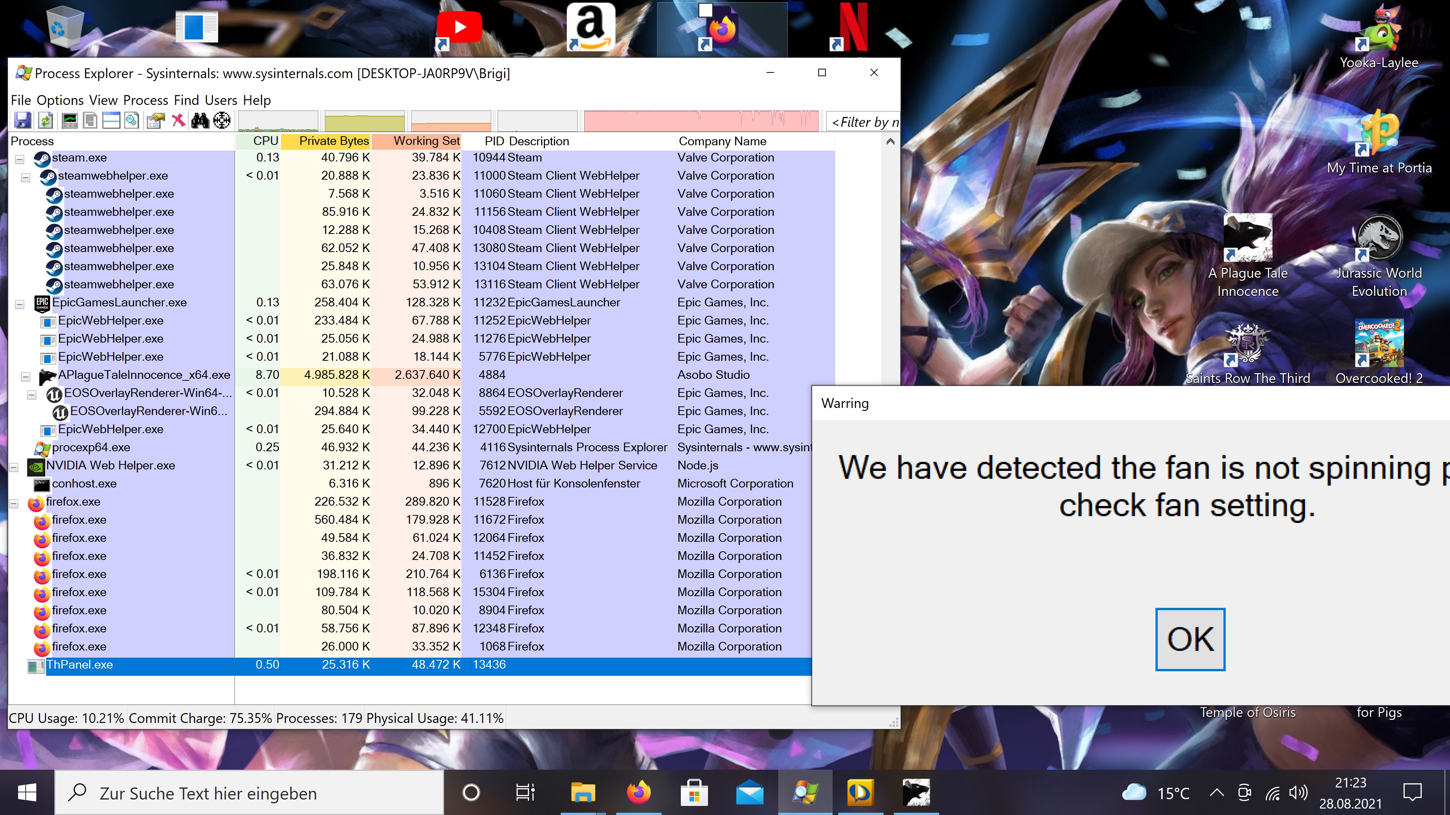Click the Kill Process red X icon

pyautogui.click(x=179, y=120)
